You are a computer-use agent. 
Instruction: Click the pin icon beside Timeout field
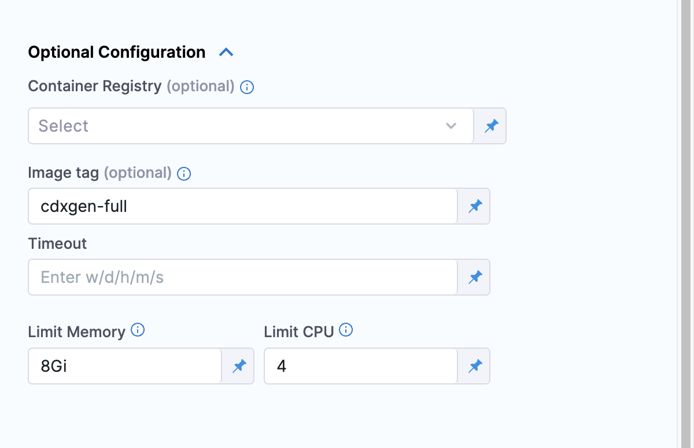coord(475,277)
